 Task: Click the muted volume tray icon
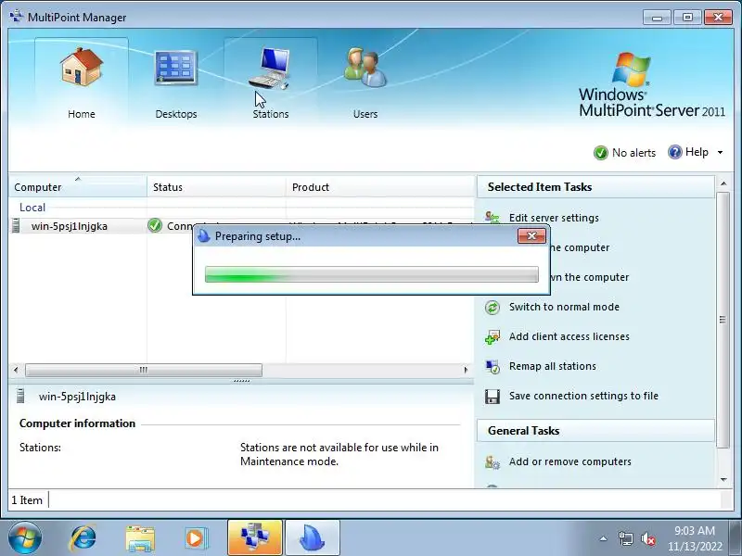coord(647,538)
